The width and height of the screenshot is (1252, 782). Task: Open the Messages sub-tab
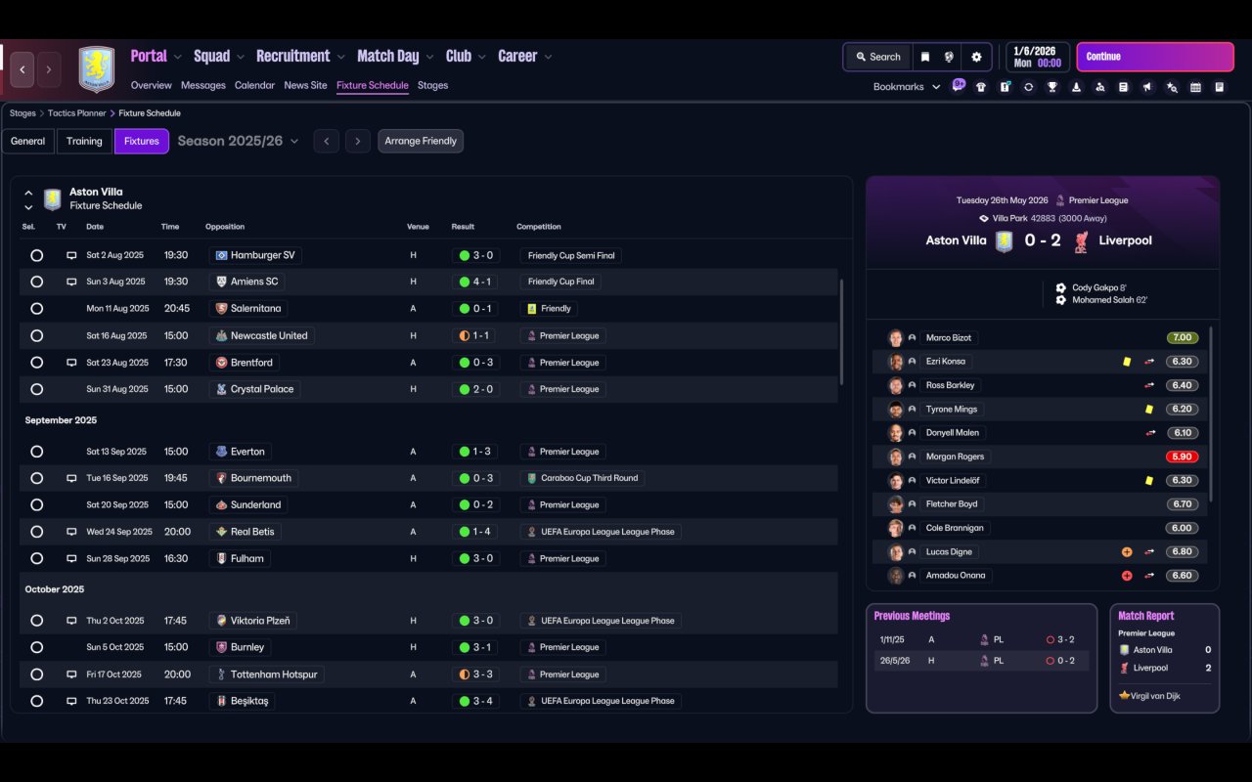click(x=203, y=85)
